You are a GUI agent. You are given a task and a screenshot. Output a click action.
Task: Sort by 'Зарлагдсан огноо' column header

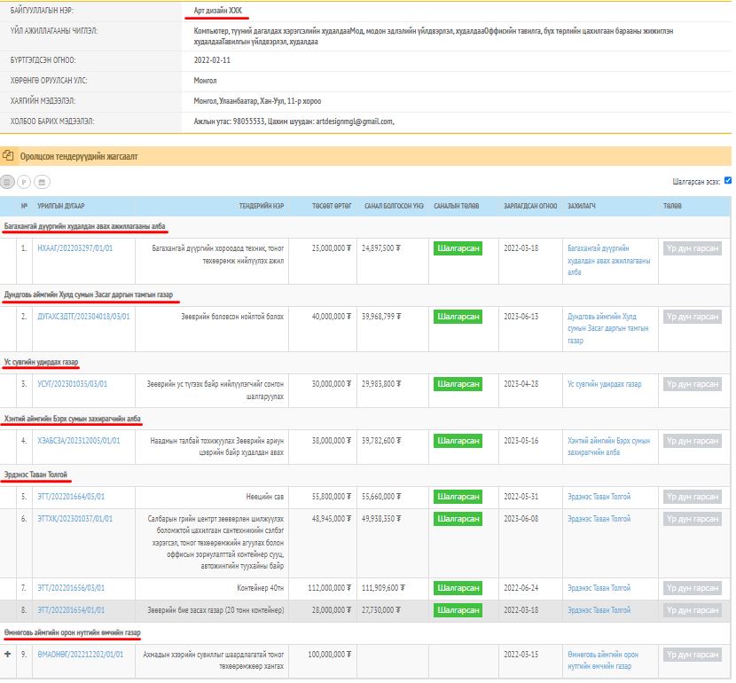click(530, 206)
